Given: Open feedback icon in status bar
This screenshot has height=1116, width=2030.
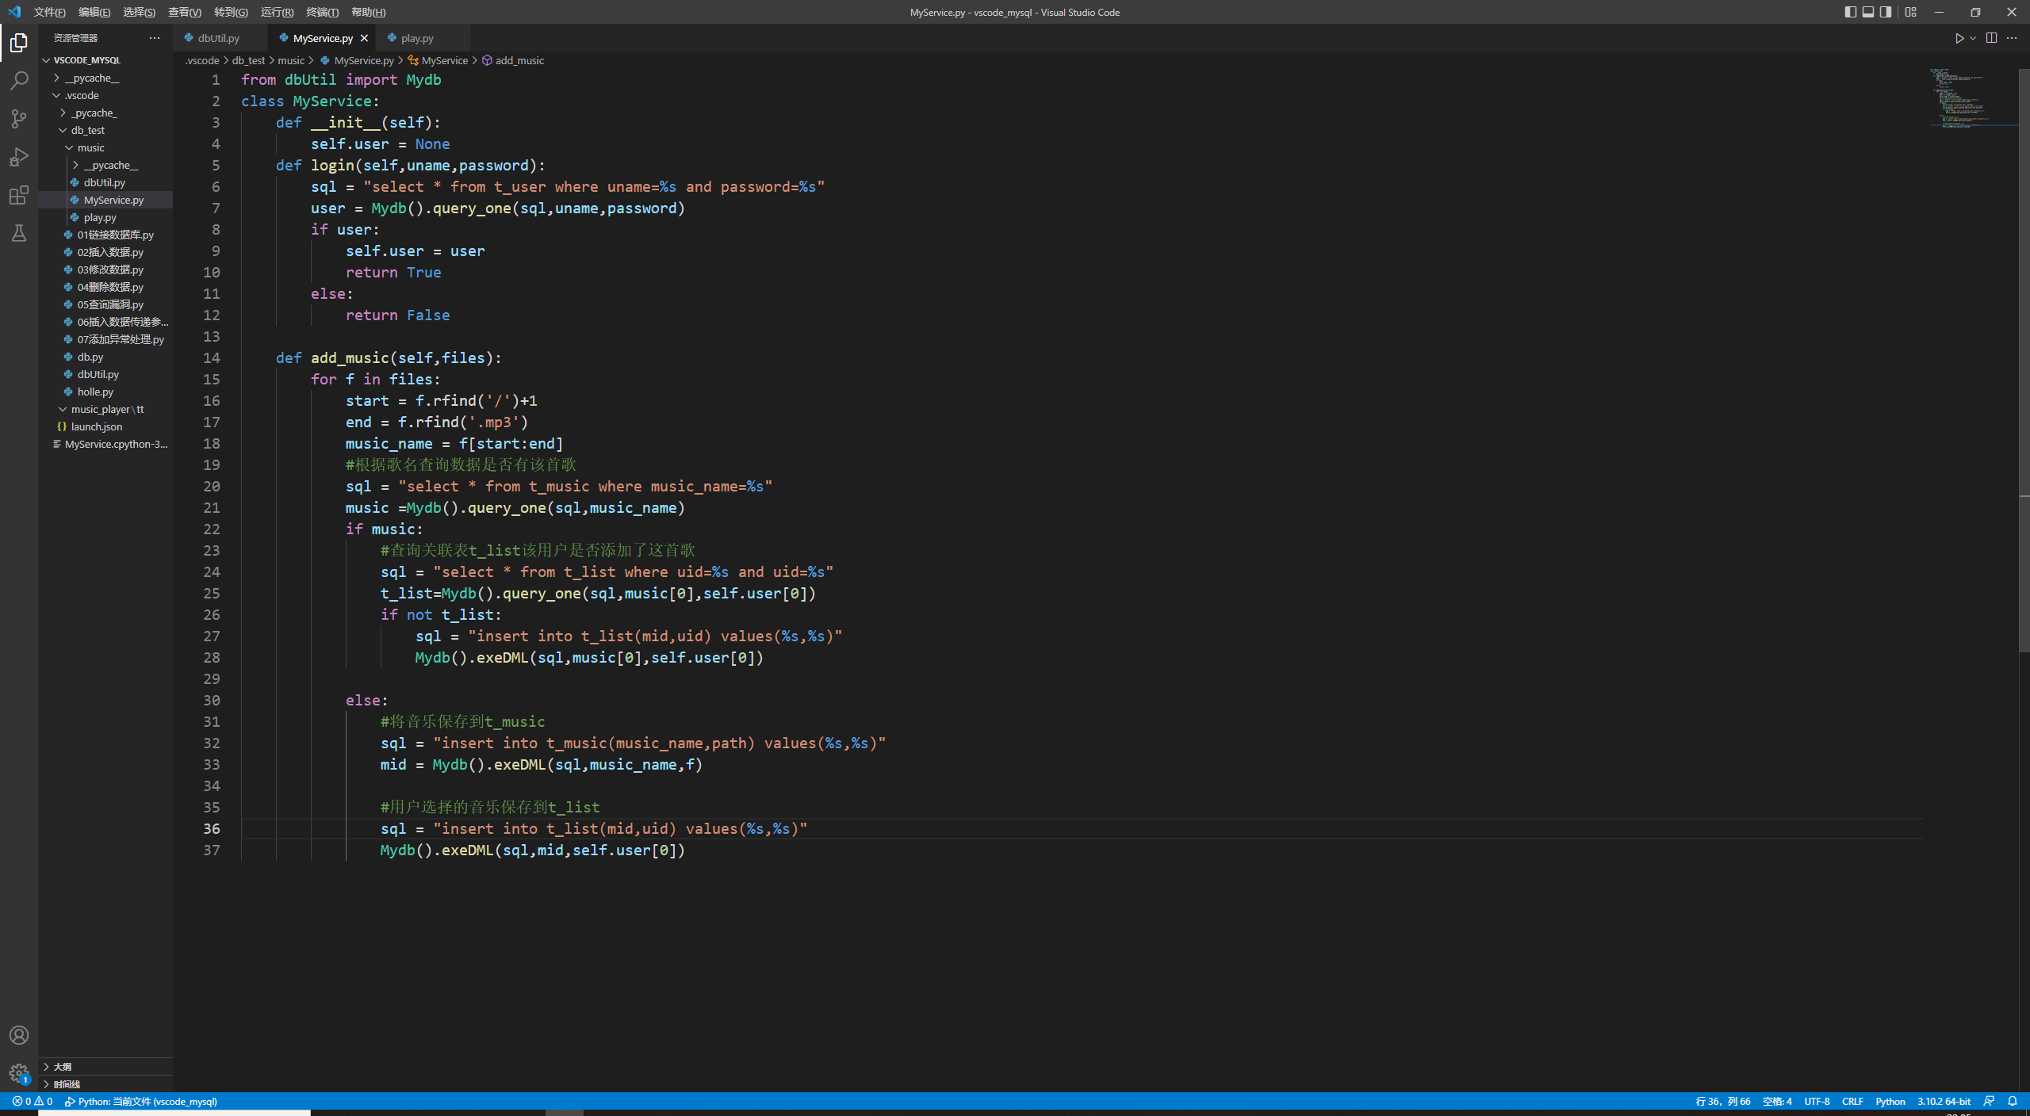Looking at the screenshot, I should click(1989, 1102).
